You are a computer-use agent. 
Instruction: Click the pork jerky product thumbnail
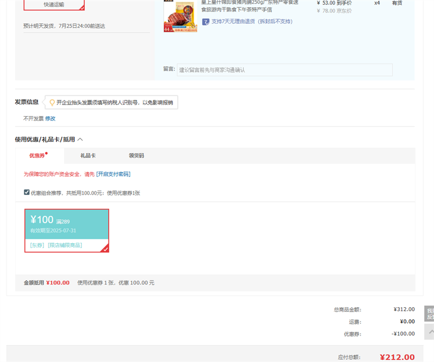[180, 16]
